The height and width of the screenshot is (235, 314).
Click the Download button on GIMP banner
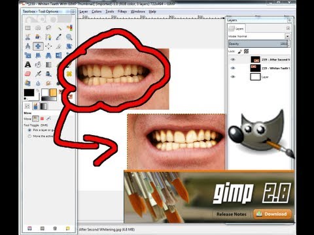(x=272, y=214)
